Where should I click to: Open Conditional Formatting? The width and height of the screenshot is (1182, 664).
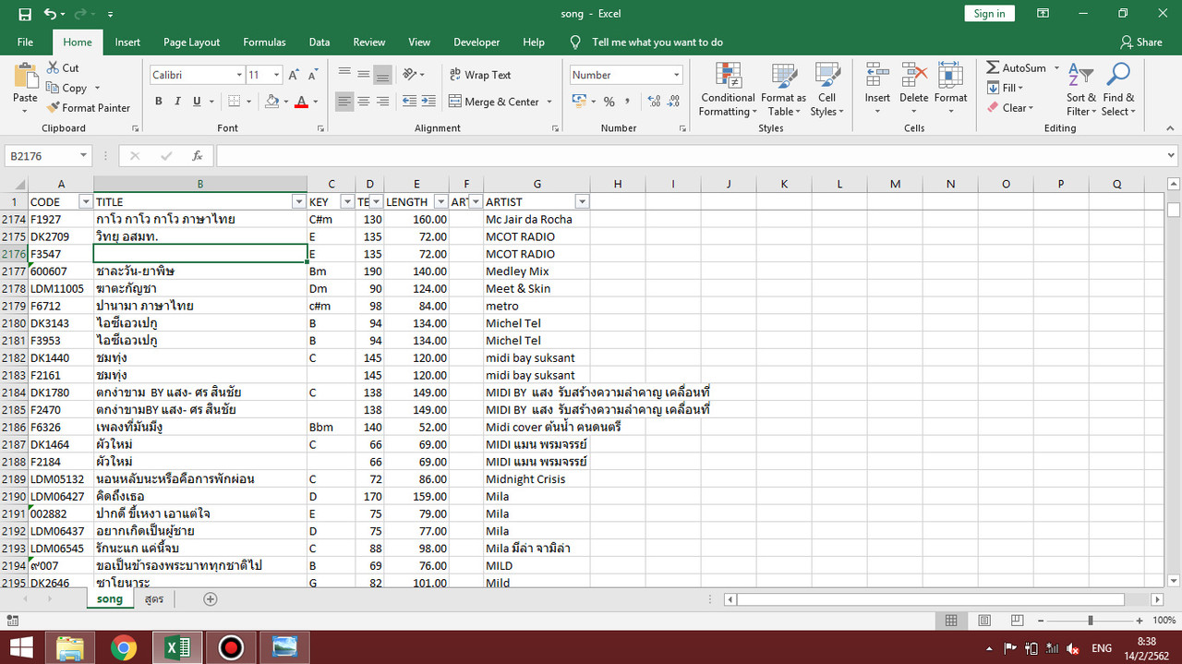[728, 90]
